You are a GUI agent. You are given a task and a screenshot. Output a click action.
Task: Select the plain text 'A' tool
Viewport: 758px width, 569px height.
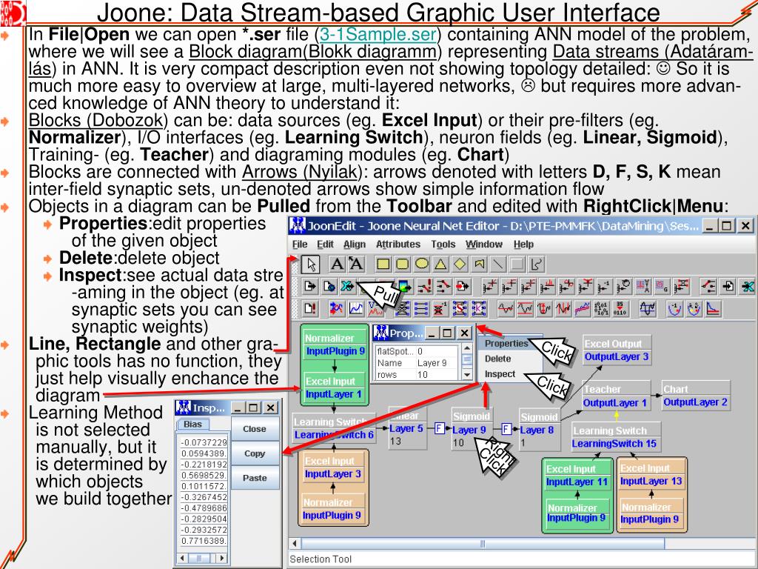click(337, 264)
